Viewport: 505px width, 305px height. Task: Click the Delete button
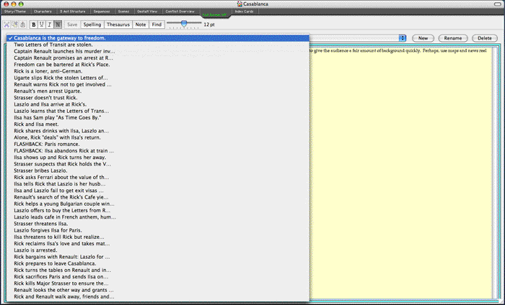pos(482,37)
